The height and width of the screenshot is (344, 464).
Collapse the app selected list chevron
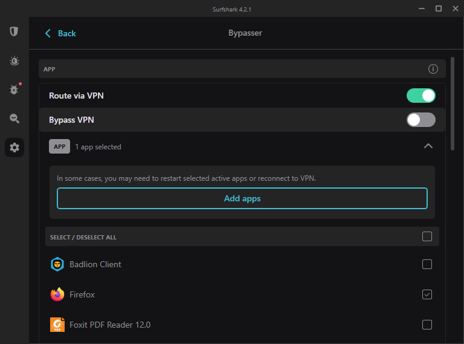tap(428, 146)
